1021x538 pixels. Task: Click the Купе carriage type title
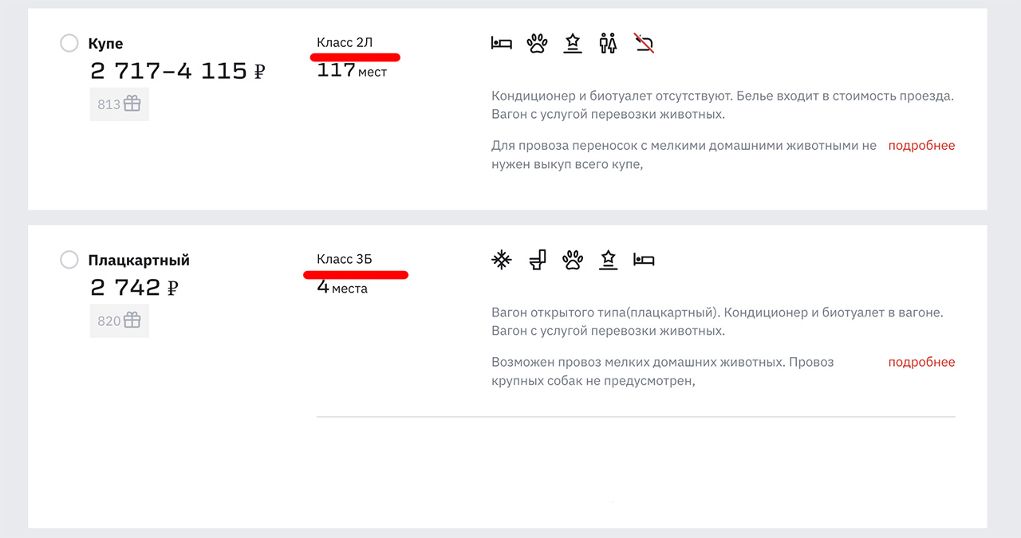[105, 44]
